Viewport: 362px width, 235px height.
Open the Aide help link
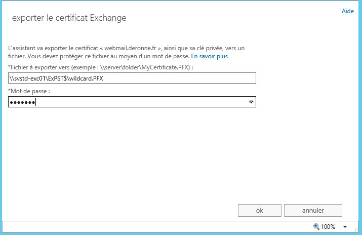tap(347, 11)
